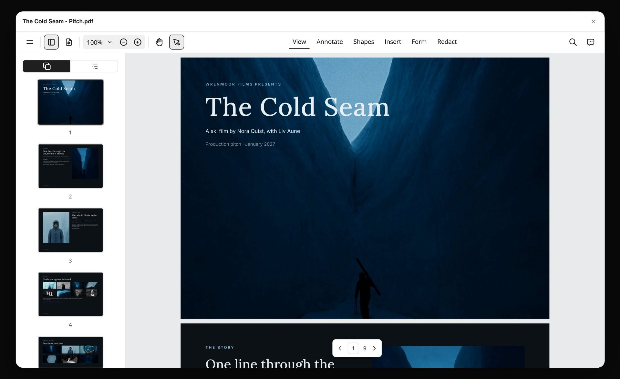
Task: Open the comments panel icon
Action: (591, 42)
